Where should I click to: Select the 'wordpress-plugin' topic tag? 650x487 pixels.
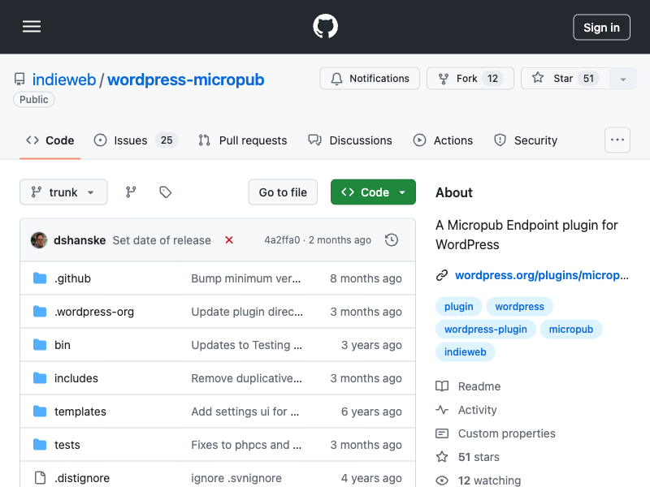tap(485, 330)
